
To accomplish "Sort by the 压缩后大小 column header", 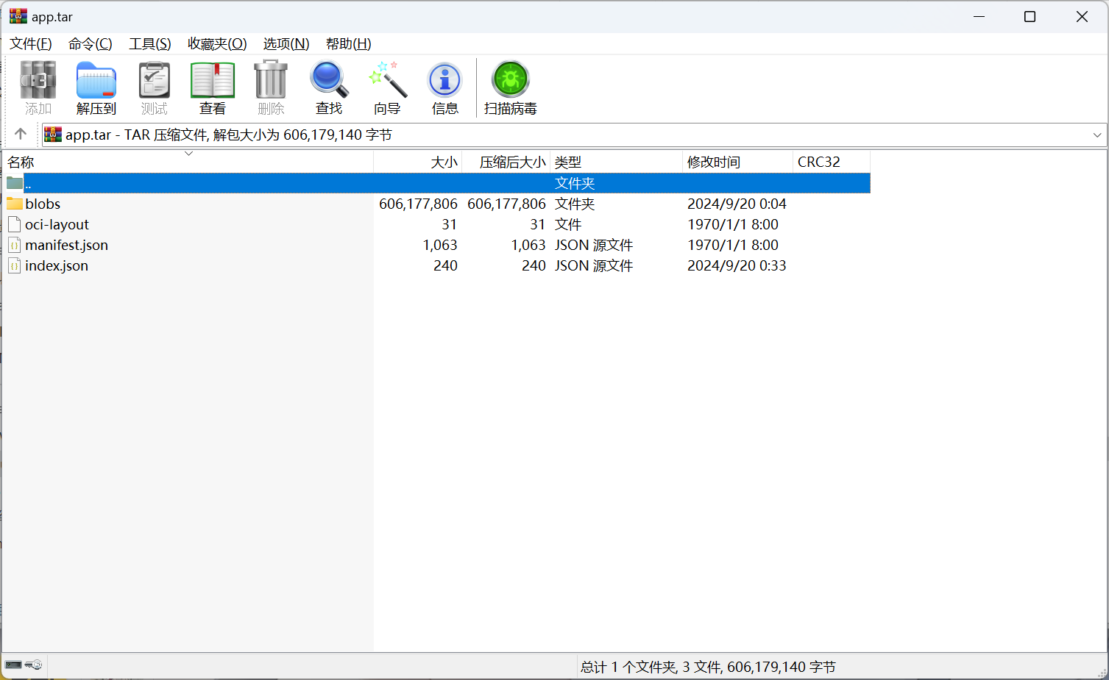I will (x=506, y=162).
